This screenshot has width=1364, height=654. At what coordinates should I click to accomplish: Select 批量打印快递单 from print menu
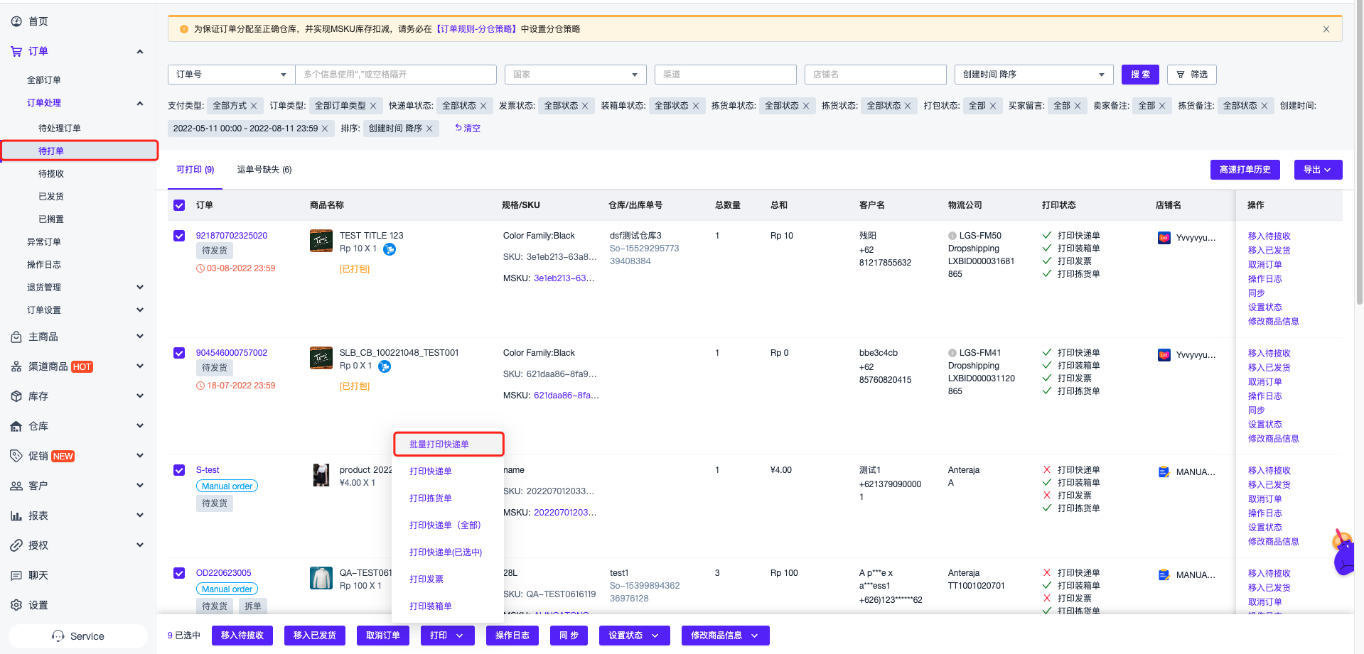tap(449, 445)
